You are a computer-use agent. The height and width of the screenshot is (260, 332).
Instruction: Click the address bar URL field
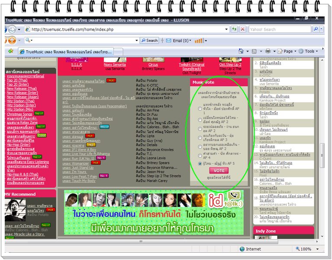point(127,29)
